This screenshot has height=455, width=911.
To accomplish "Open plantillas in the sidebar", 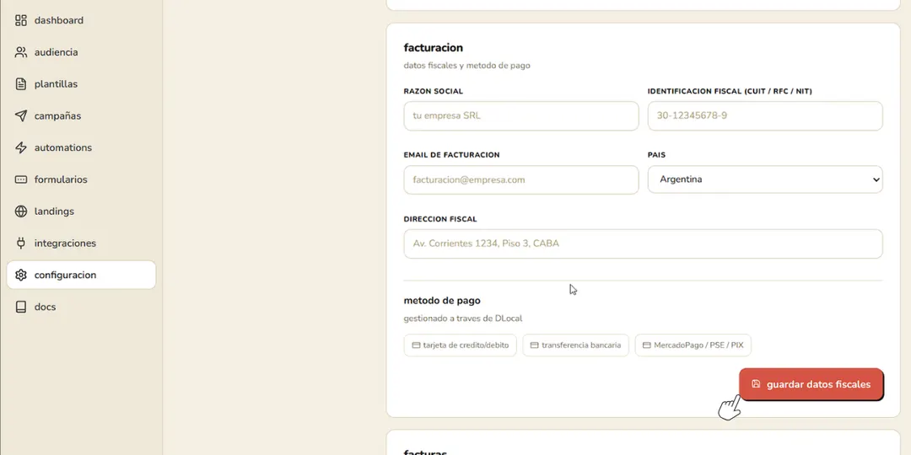I will 81,84.
